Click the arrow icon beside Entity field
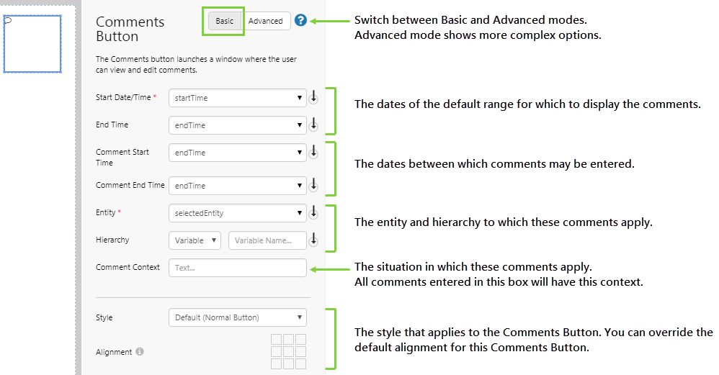 click(313, 213)
